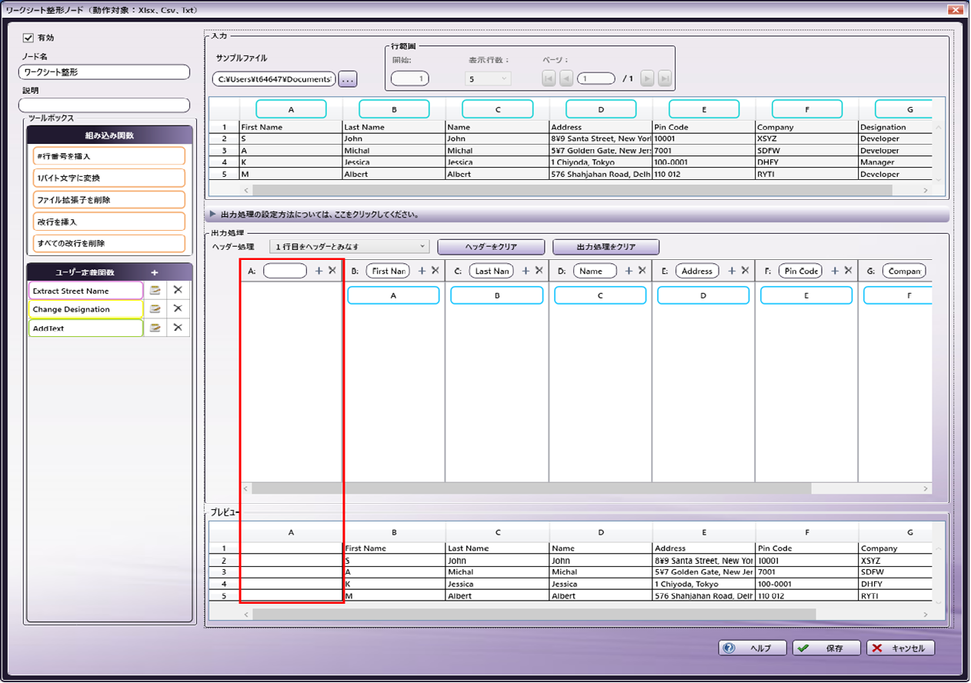Select the 1バイト文字に変換 built-in function
Image resolution: width=971 pixels, height=683 pixels.
coord(109,178)
